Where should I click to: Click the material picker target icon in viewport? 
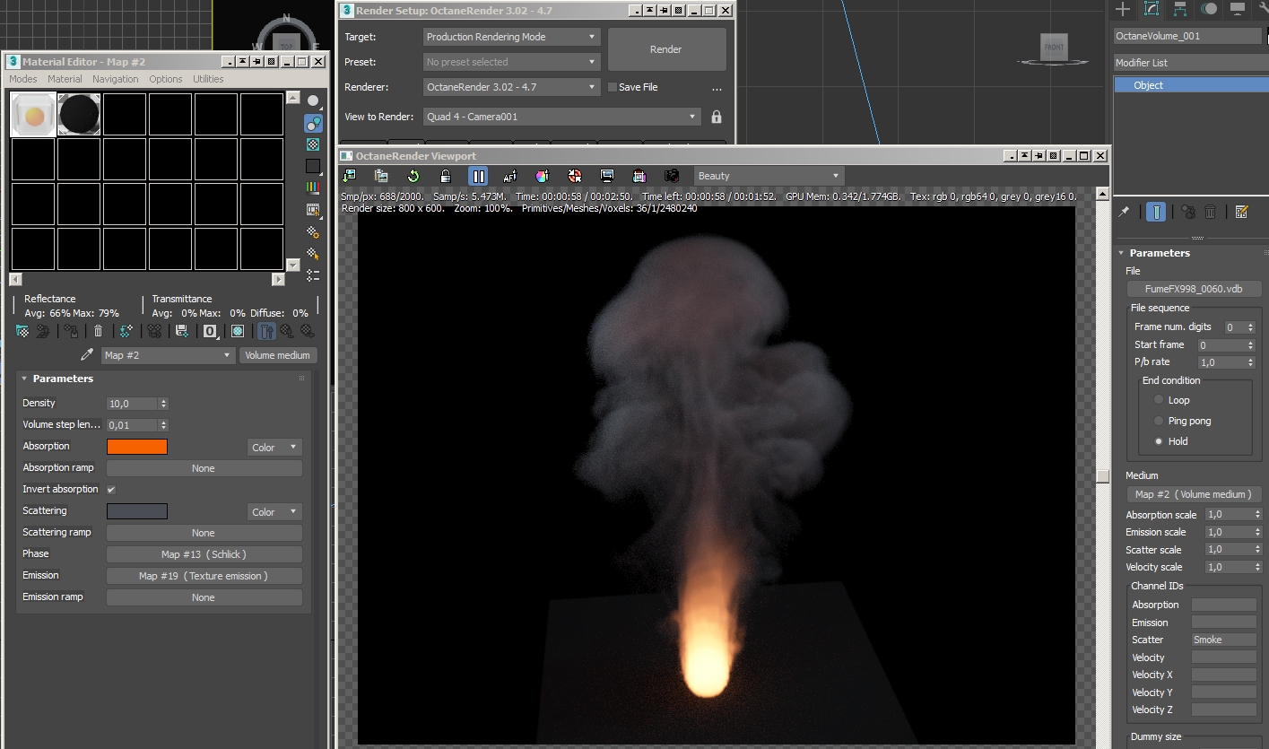575,176
